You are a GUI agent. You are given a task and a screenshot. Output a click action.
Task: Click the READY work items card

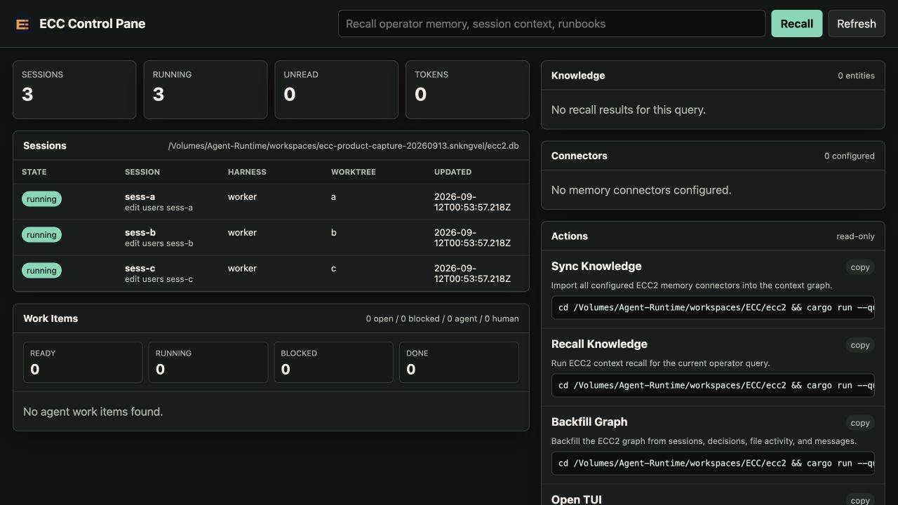click(83, 362)
